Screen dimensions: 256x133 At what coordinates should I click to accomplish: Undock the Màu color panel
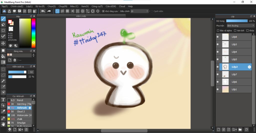(x=31, y=16)
